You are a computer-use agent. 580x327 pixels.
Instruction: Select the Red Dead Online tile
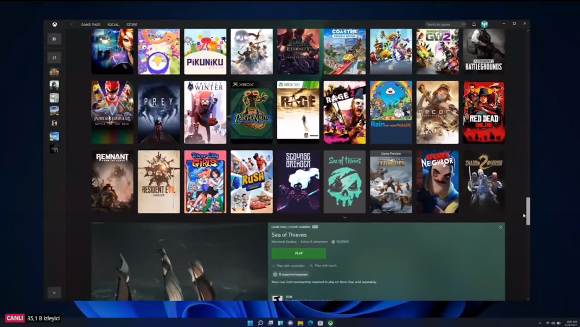pos(484,112)
